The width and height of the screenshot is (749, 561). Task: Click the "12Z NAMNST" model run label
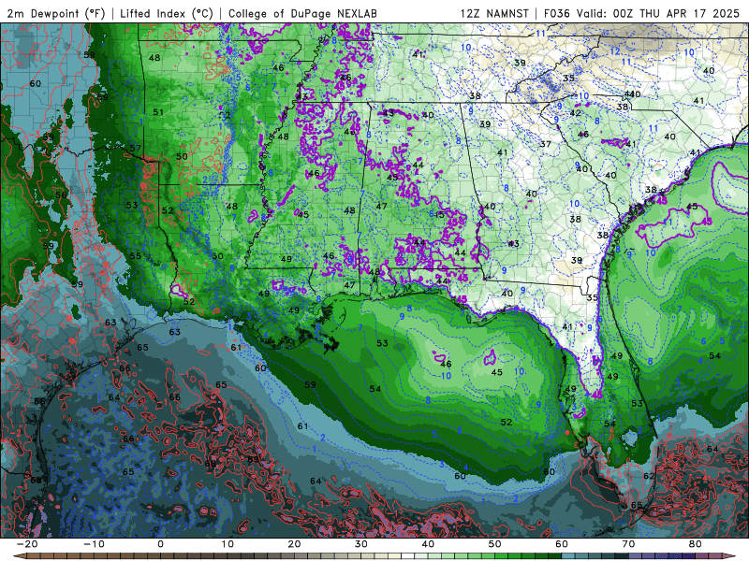(x=494, y=13)
